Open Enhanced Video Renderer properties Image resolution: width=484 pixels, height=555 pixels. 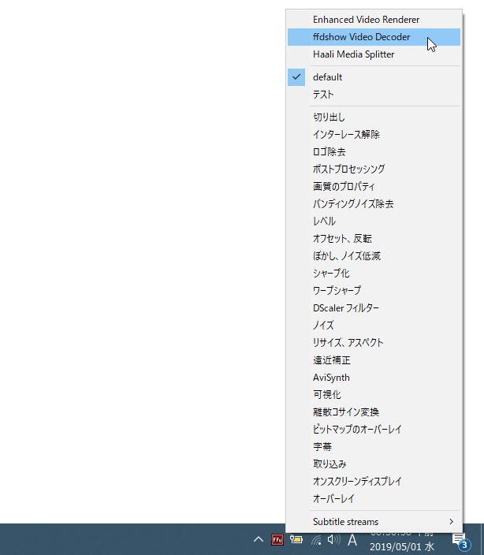(374, 20)
